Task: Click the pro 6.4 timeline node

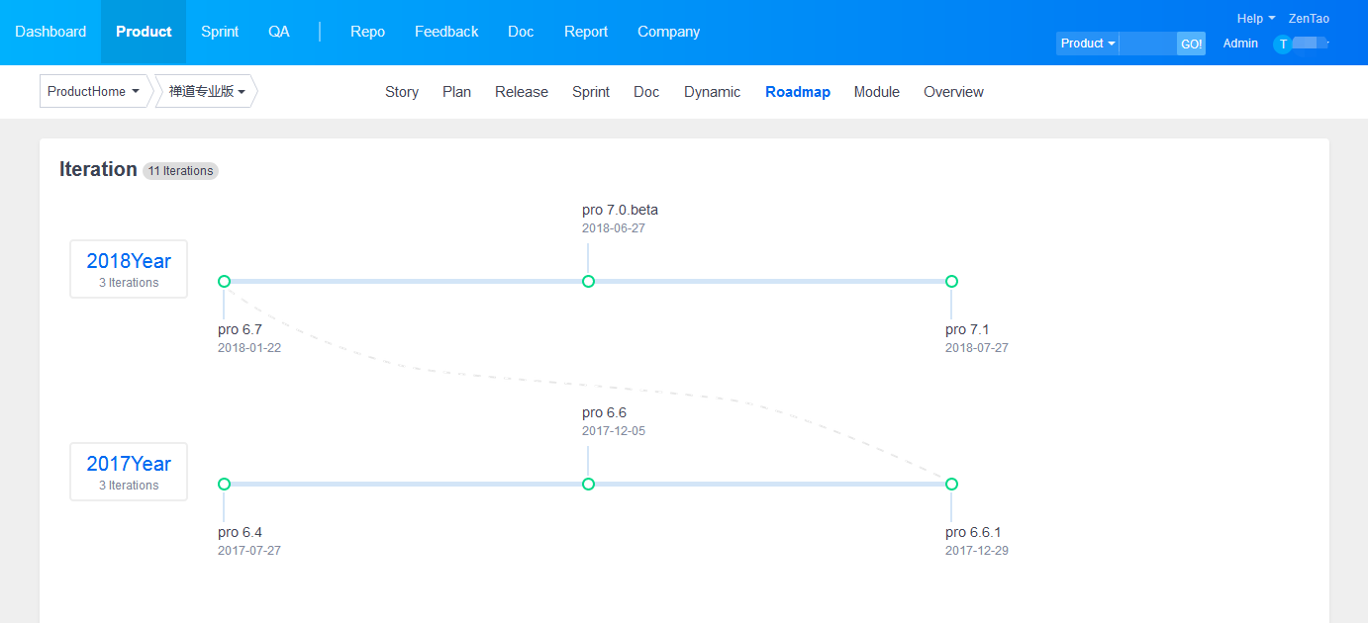Action: click(224, 485)
